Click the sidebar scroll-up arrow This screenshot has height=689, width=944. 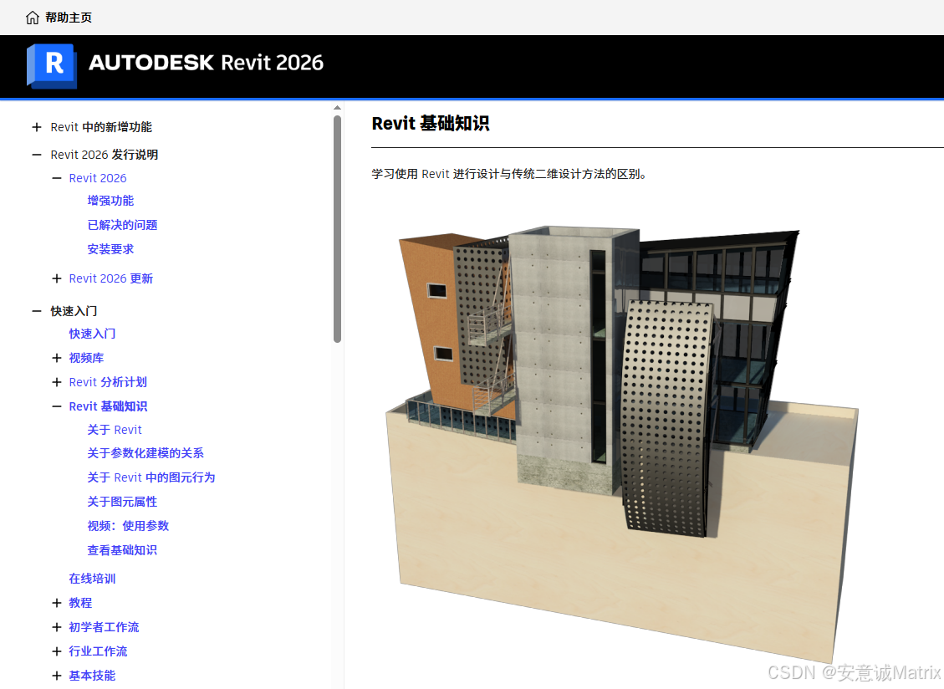click(337, 108)
